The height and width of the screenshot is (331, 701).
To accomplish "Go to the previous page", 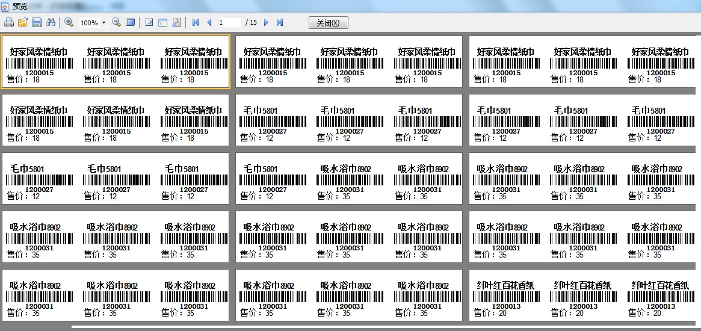I will coord(209,22).
